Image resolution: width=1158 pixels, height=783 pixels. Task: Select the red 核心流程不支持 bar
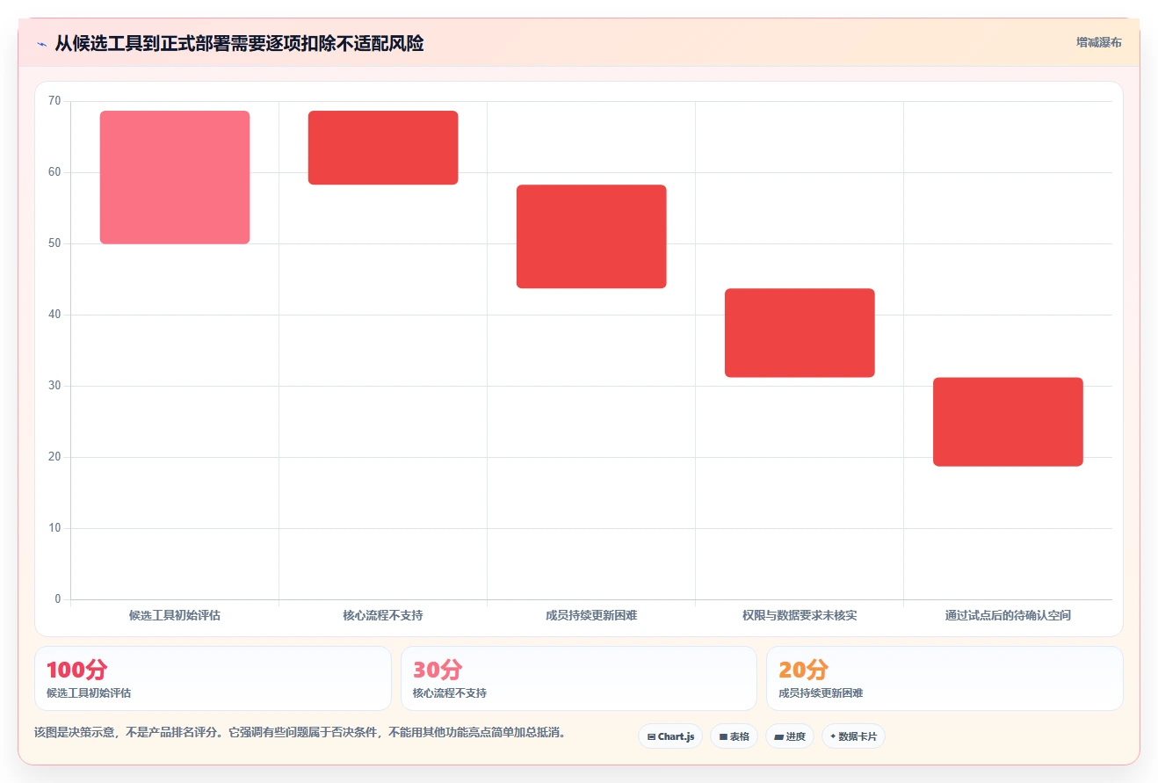click(383, 148)
